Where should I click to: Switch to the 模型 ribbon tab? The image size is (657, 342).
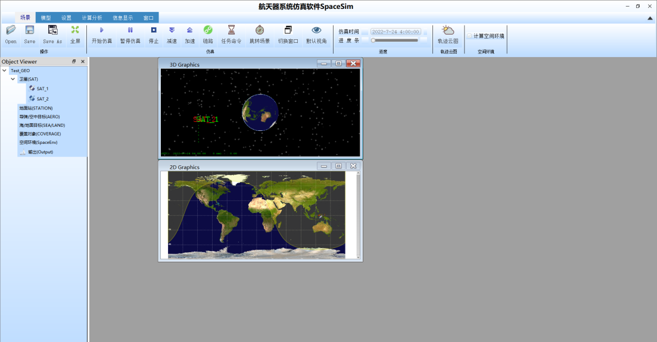pyautogui.click(x=46, y=18)
